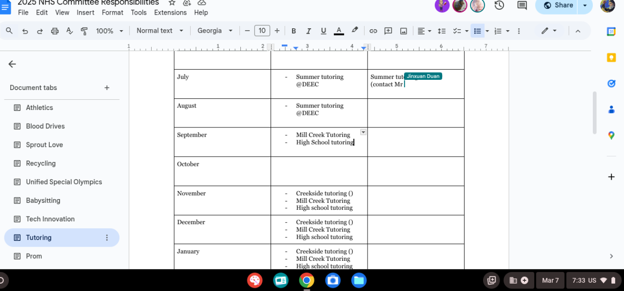Open Chrome from the shelf
The width and height of the screenshot is (624, 291).
click(307, 280)
